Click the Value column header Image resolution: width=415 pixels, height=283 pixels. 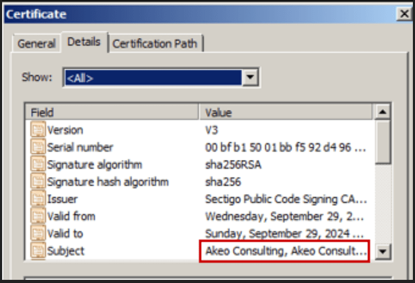click(285, 112)
